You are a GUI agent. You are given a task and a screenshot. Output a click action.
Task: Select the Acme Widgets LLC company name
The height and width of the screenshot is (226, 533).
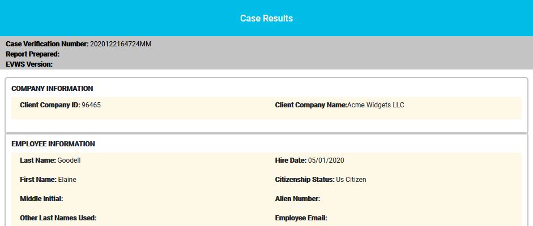[x=376, y=105]
